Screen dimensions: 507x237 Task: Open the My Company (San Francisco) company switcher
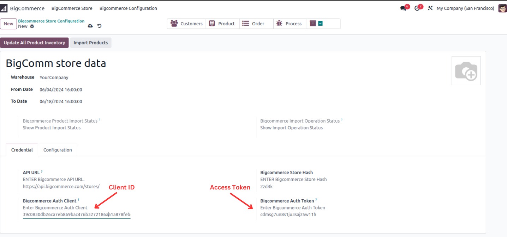(465, 8)
